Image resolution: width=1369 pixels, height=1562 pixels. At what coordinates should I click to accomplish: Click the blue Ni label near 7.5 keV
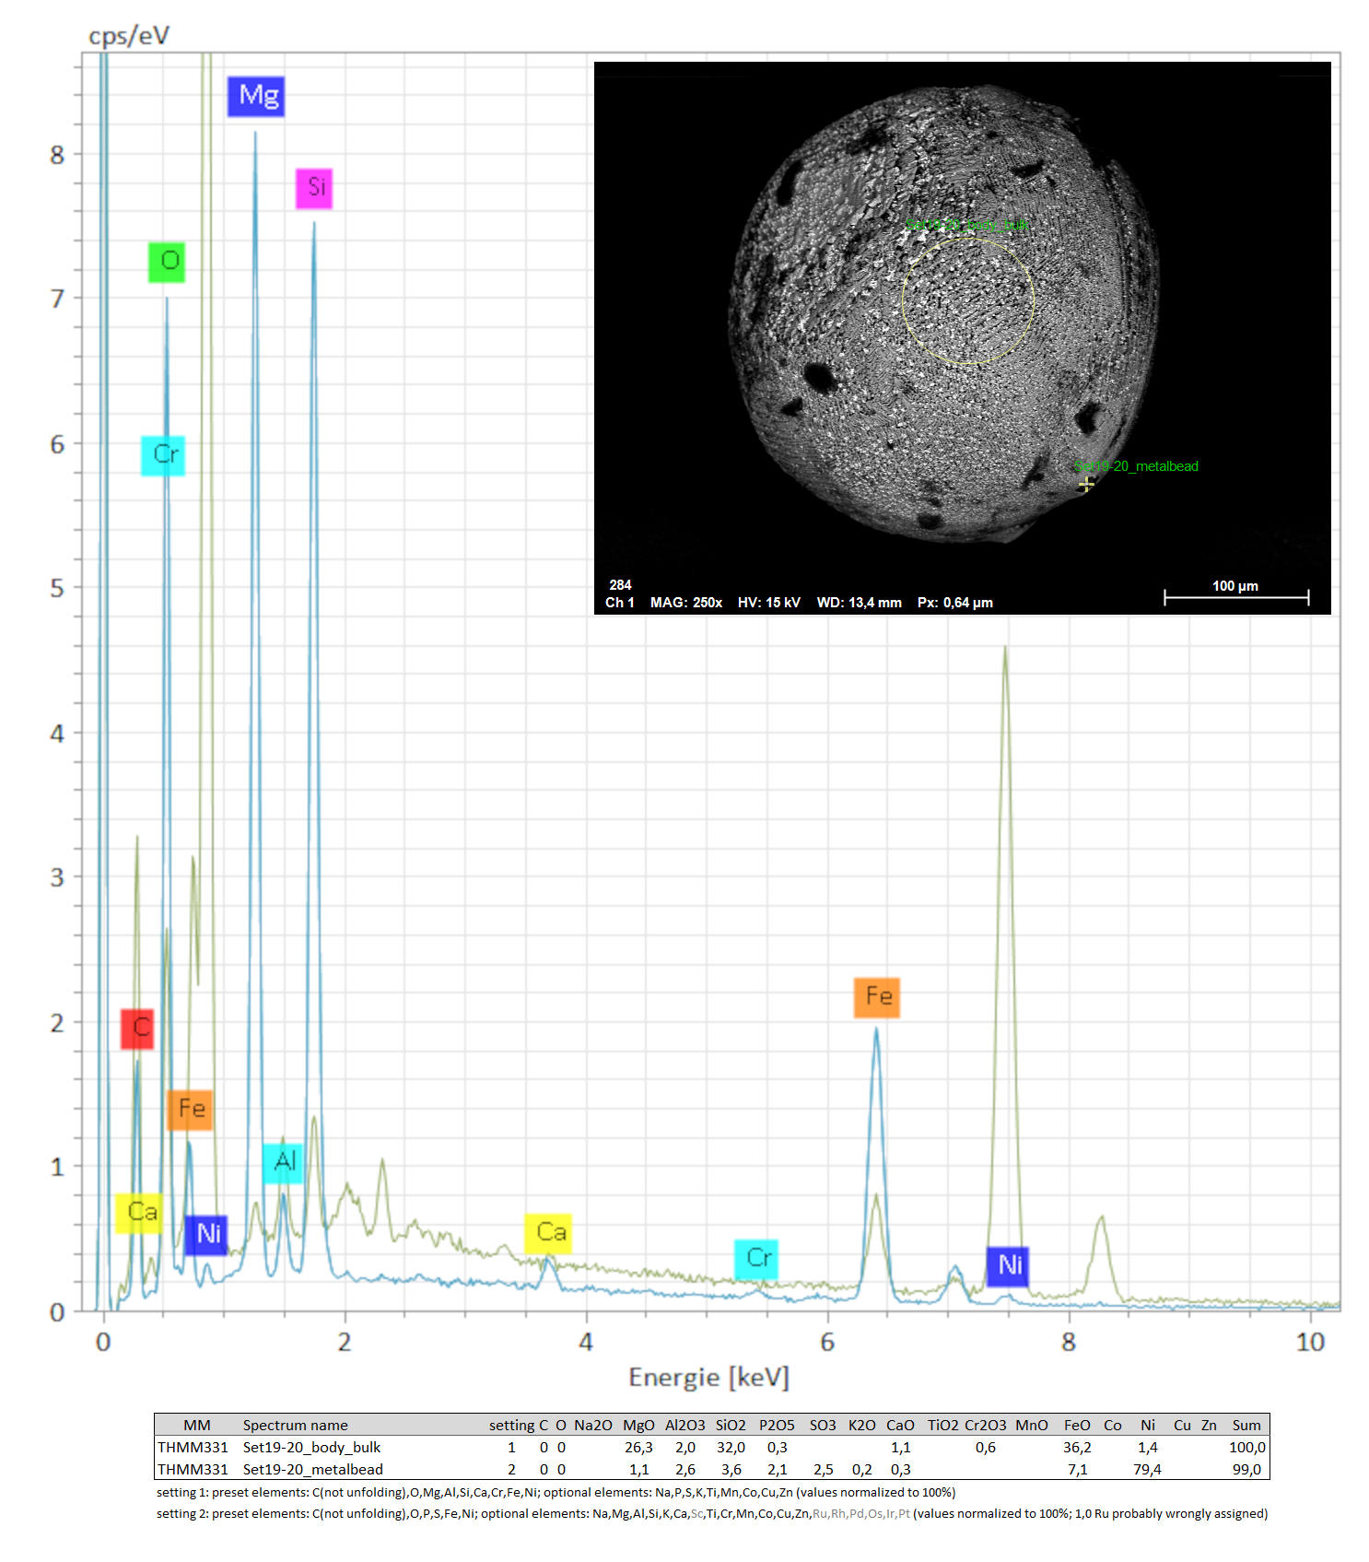pos(1007,1265)
